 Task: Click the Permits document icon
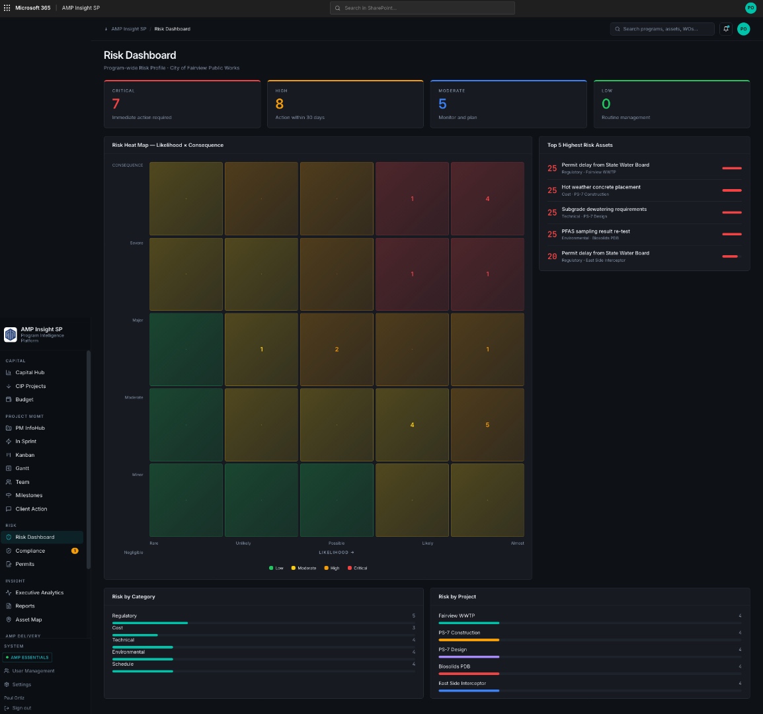pos(9,564)
